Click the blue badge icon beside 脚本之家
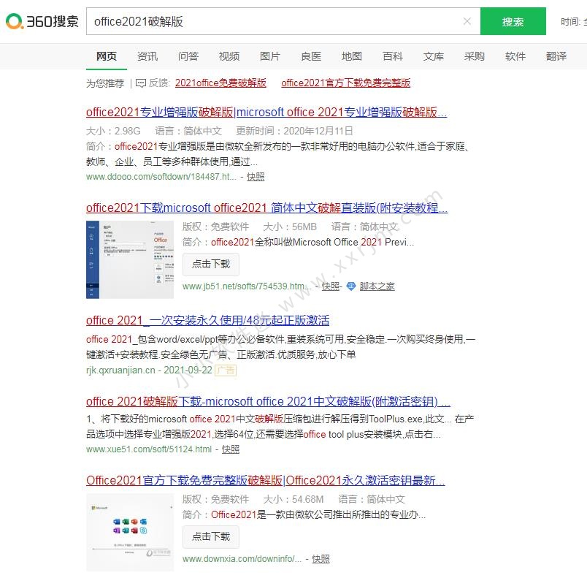The height and width of the screenshot is (578, 587). pyautogui.click(x=350, y=286)
